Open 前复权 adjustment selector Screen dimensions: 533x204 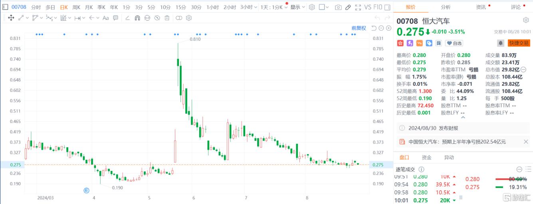(x=359, y=28)
